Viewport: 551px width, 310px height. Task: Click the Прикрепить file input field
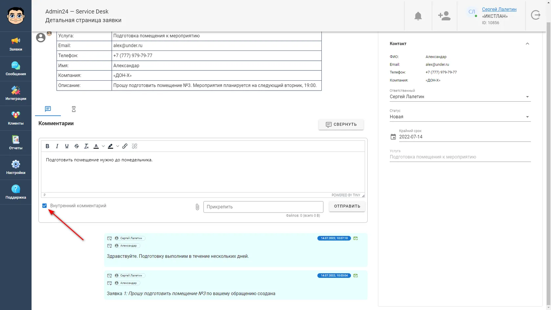(x=263, y=207)
